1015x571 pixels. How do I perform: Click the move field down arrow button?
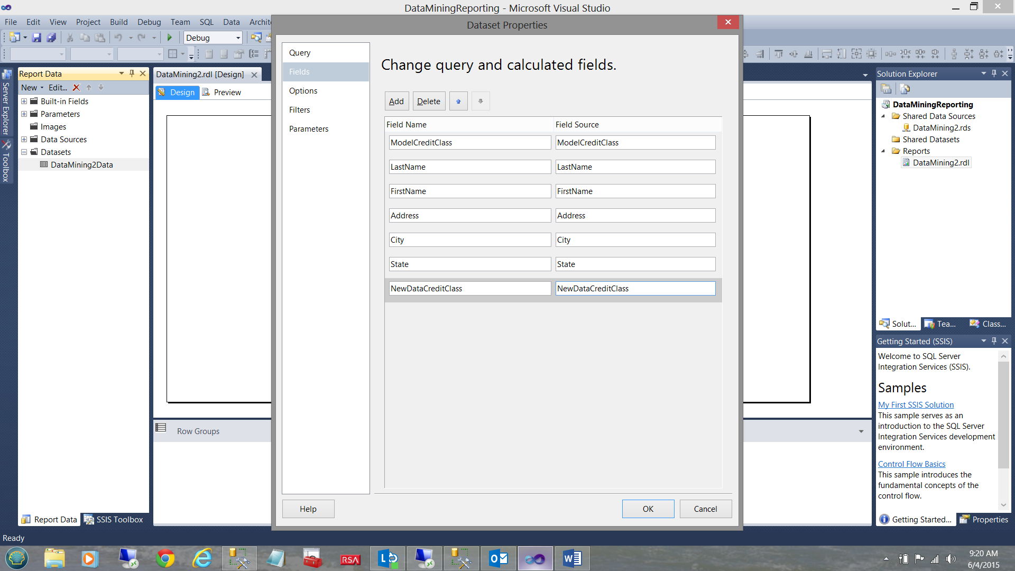coord(481,101)
